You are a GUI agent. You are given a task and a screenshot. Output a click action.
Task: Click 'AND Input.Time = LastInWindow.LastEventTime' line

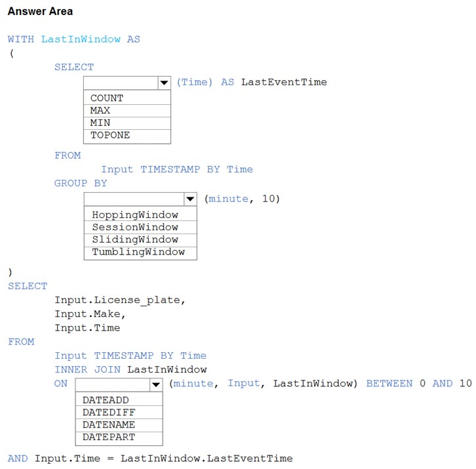pyautogui.click(x=150, y=459)
